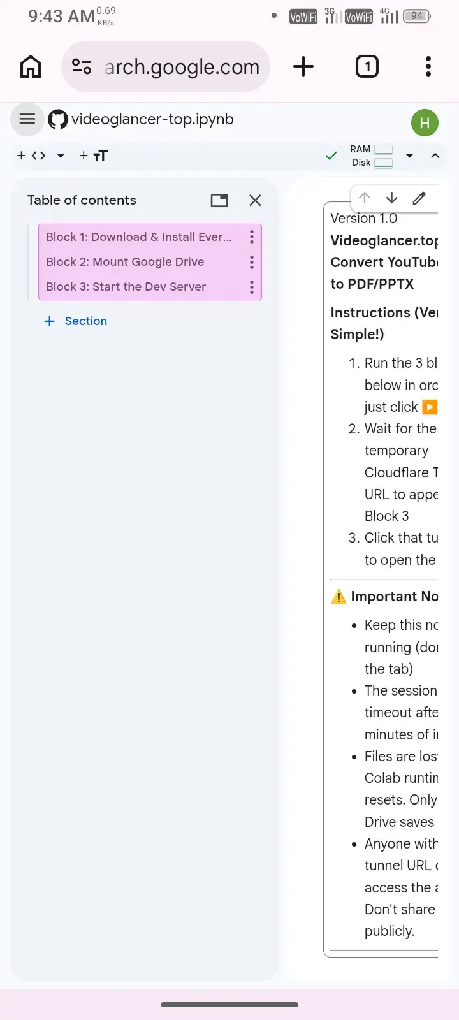Toggle the Colab hamburger sidebar menu
Viewport: 459px width, 1020px height.
[x=27, y=119]
